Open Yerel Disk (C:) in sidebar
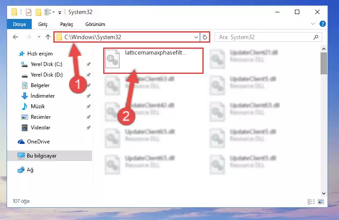 [x=46, y=64]
